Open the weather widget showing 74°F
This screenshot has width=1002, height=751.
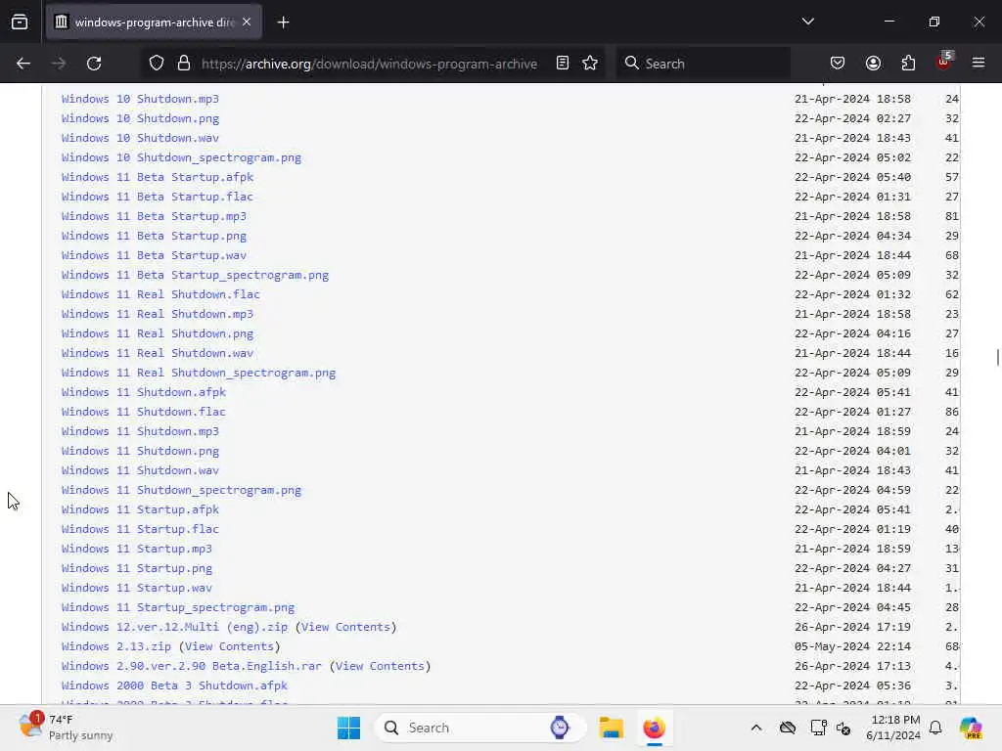coord(66,728)
